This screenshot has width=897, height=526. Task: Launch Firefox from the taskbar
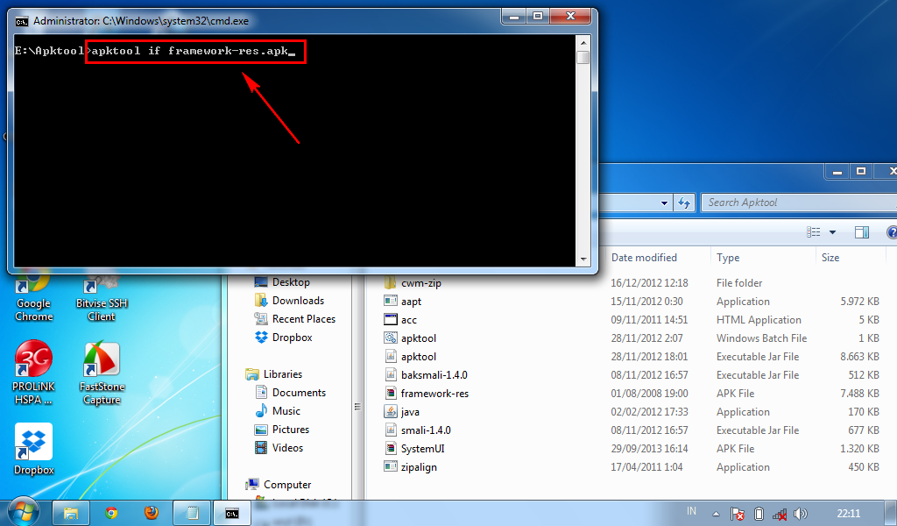click(152, 512)
